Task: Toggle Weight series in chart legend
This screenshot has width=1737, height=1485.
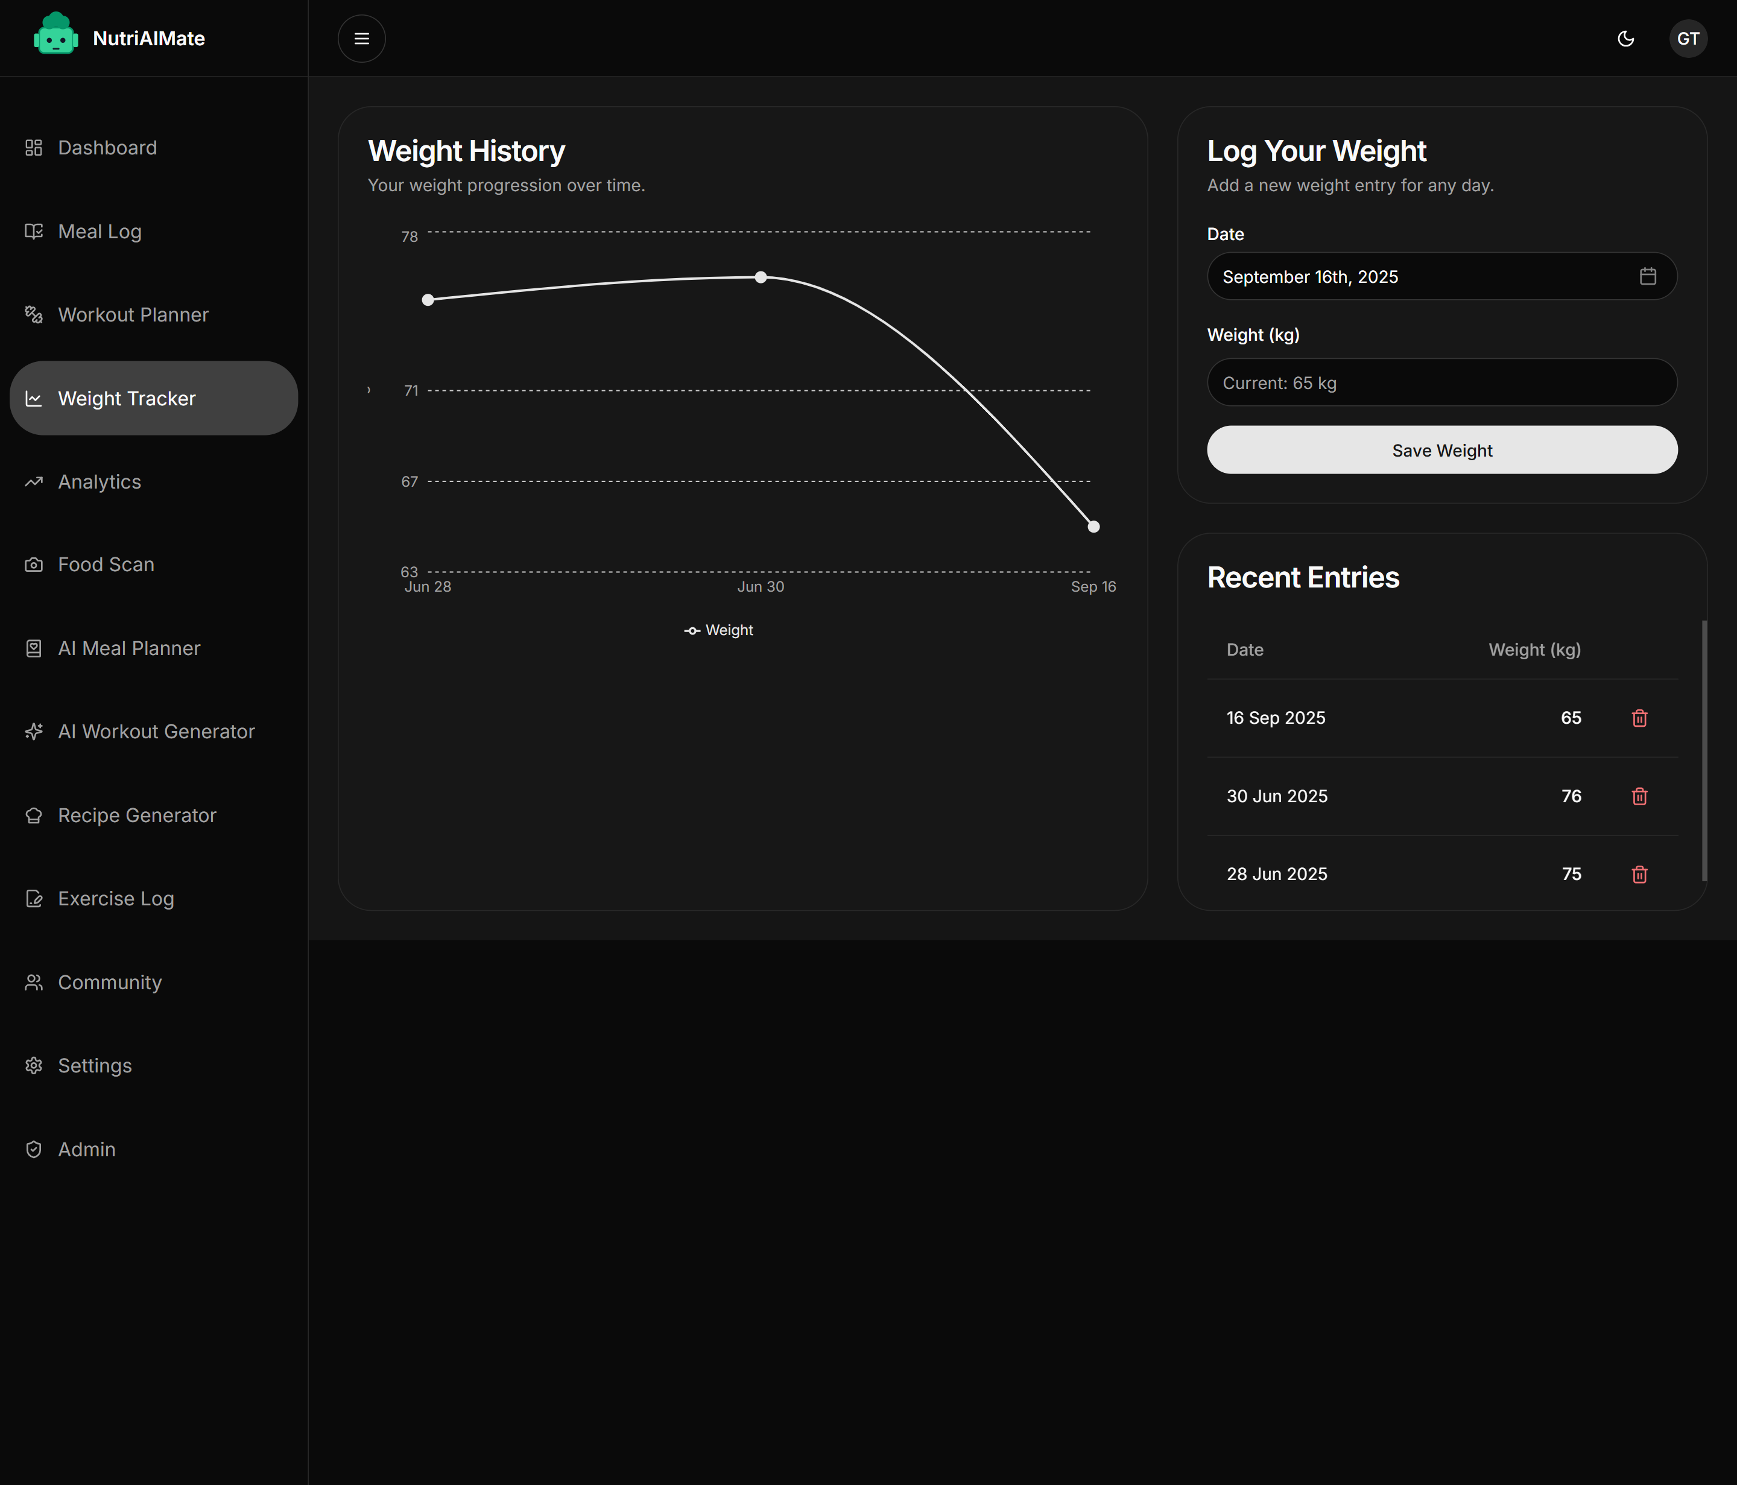Action: coord(718,630)
